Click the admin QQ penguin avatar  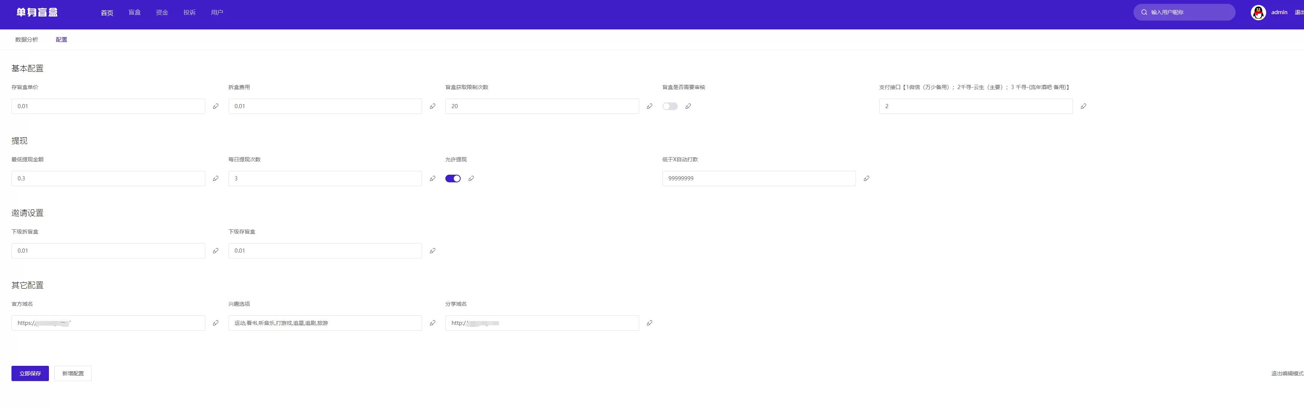coord(1258,13)
